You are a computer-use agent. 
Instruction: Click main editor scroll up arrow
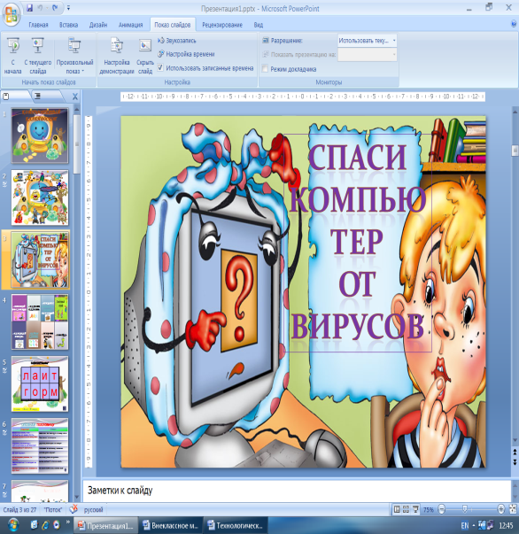coord(515,112)
